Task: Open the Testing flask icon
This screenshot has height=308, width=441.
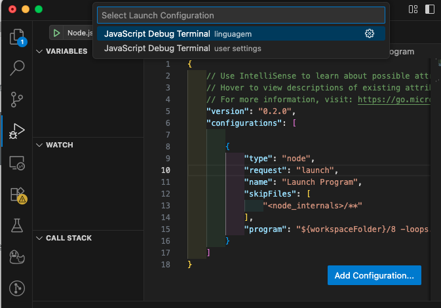Action: 17,225
